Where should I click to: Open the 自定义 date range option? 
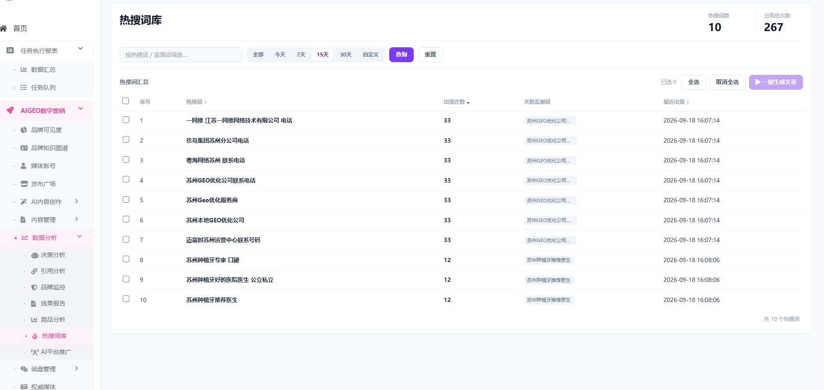tap(371, 55)
